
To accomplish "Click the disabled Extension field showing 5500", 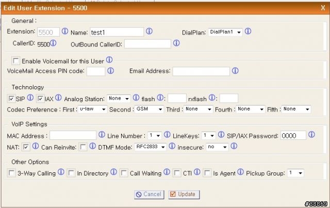I will click(48, 32).
